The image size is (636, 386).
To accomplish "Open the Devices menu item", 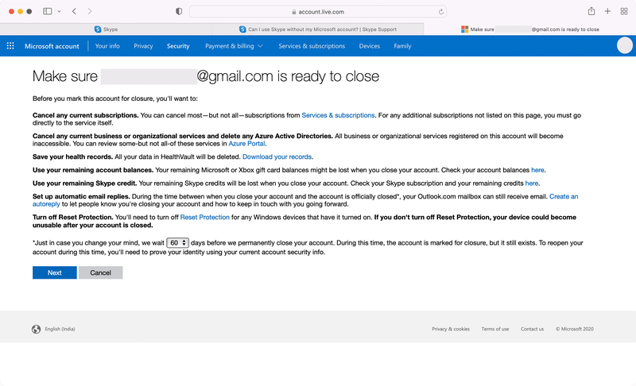I will click(369, 46).
